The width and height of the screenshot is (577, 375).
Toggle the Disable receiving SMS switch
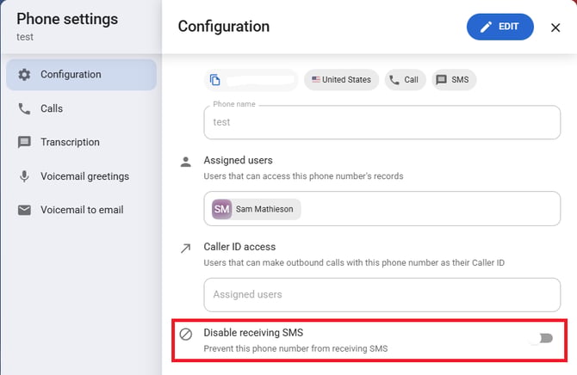[x=542, y=338]
